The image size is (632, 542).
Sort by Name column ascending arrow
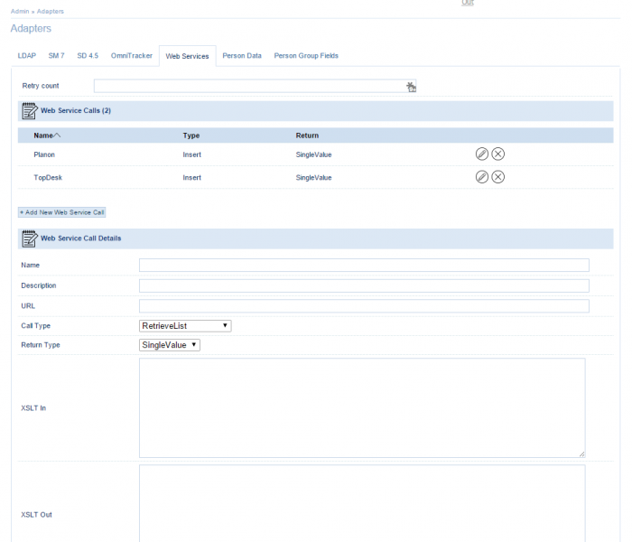[x=57, y=135]
